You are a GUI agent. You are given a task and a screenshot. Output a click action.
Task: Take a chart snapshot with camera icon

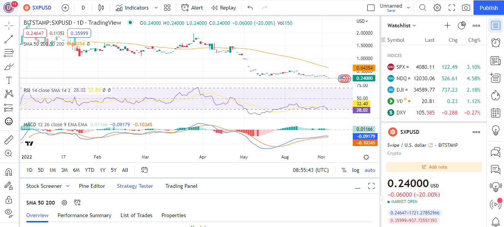click(x=466, y=8)
